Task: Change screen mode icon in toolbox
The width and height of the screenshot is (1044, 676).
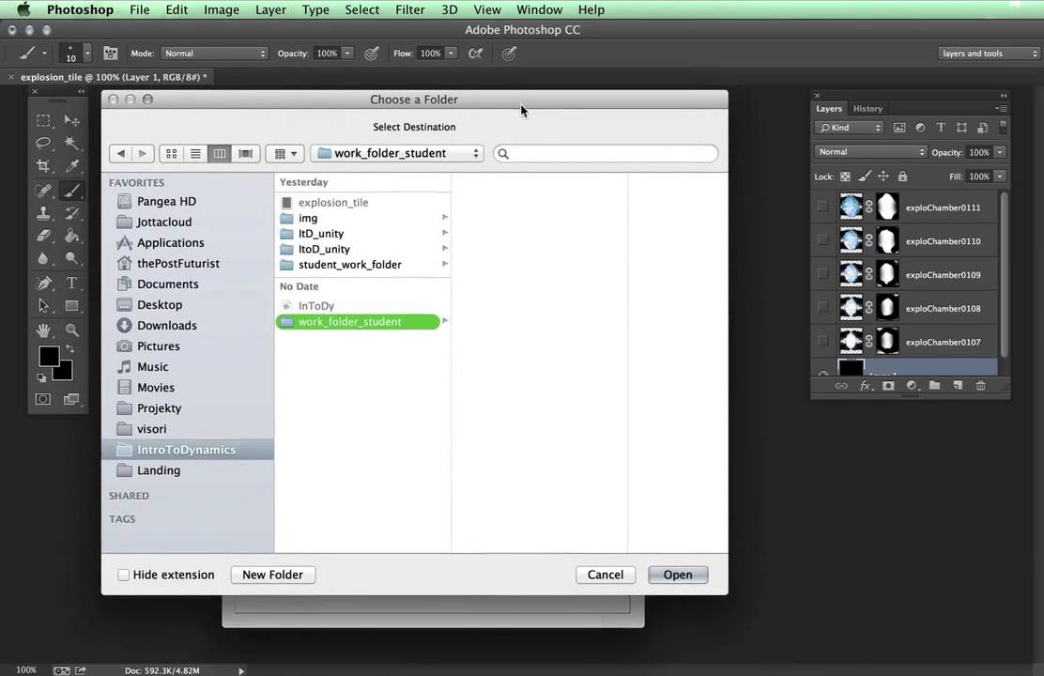Action: click(x=71, y=399)
